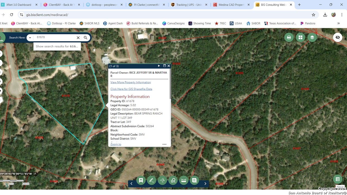
Task: Expand the coordinates widget arrow
Action: (35, 174)
